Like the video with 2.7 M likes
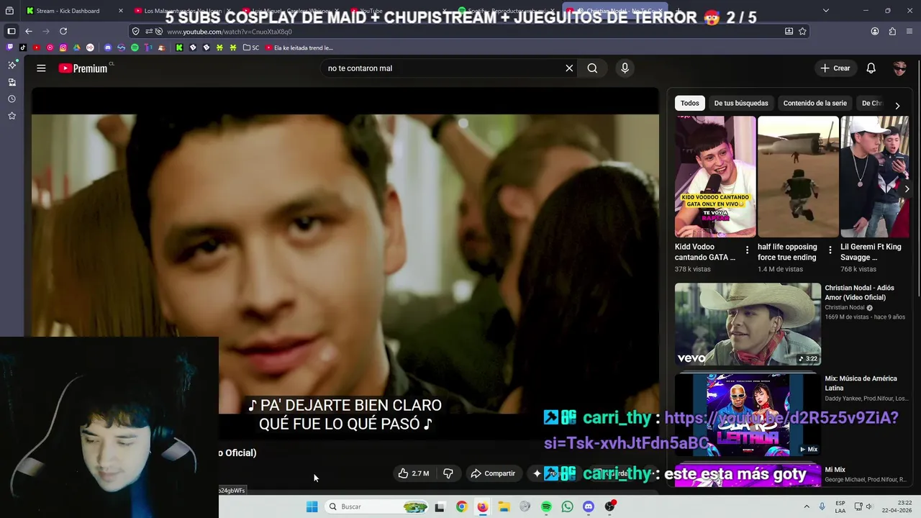921x518 pixels. [413, 473]
